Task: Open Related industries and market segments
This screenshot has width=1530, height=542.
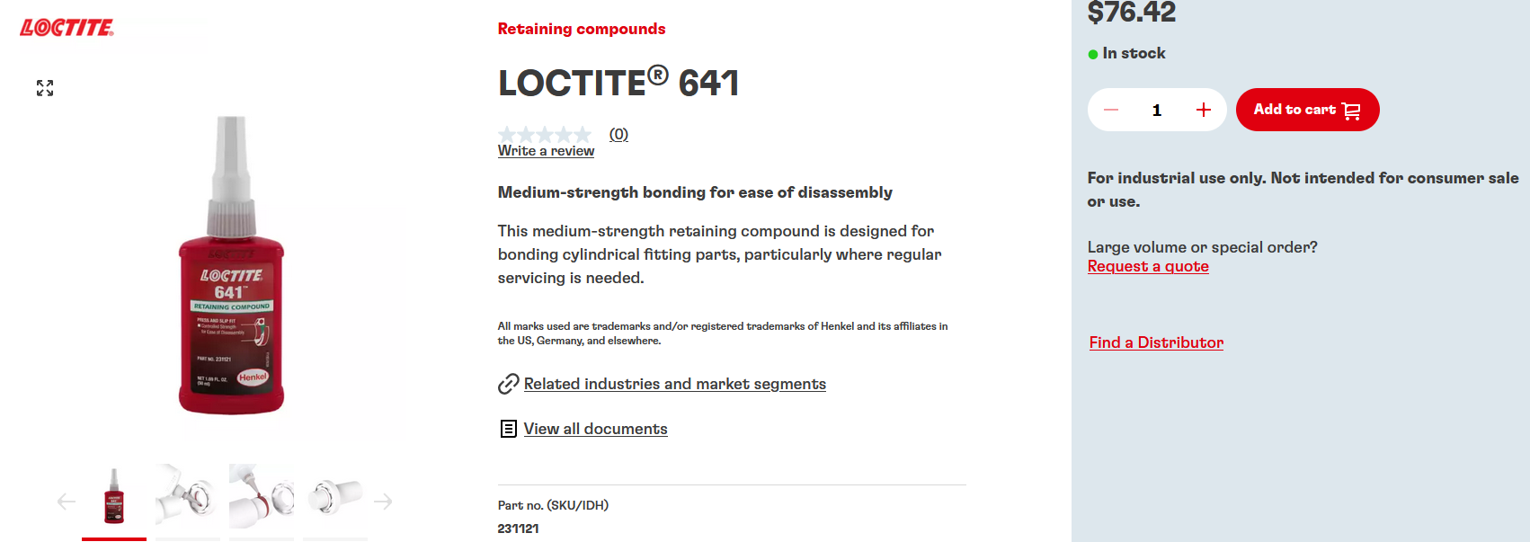Action: [x=675, y=384]
